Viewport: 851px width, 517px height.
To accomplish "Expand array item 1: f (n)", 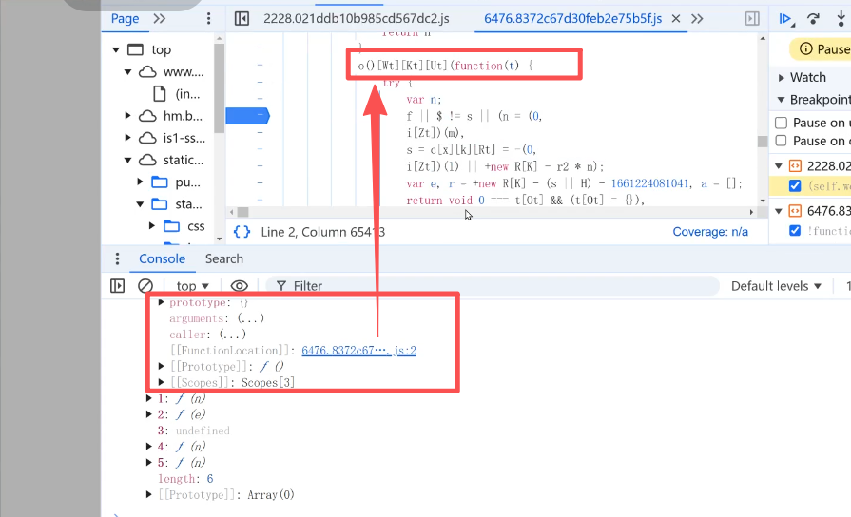I will pos(148,398).
